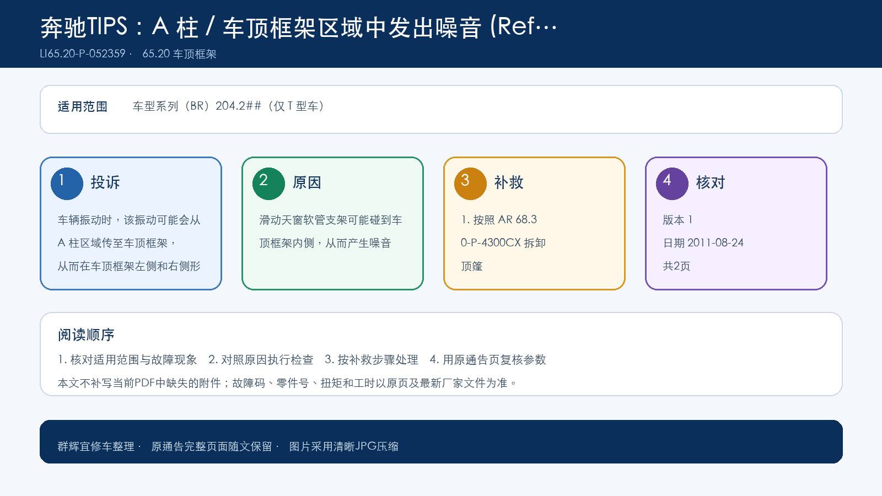
Task: Select the 投诉 card heading
Action: pos(105,182)
